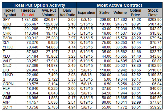165x111 pixels.
Task: Click the BABA ticker cell
Action: click(10, 38)
